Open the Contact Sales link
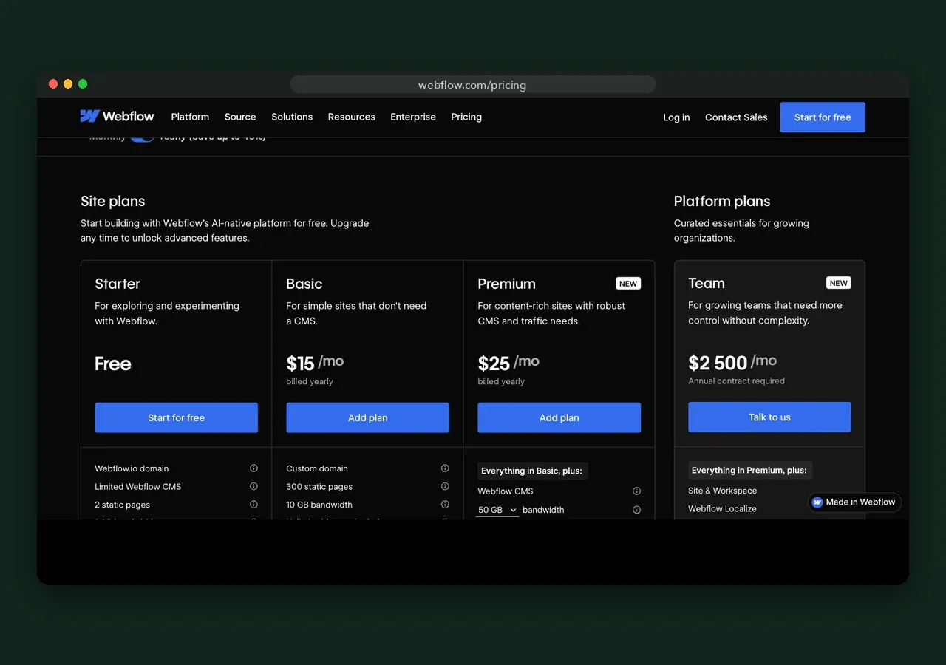Image resolution: width=946 pixels, height=665 pixels. (x=736, y=117)
